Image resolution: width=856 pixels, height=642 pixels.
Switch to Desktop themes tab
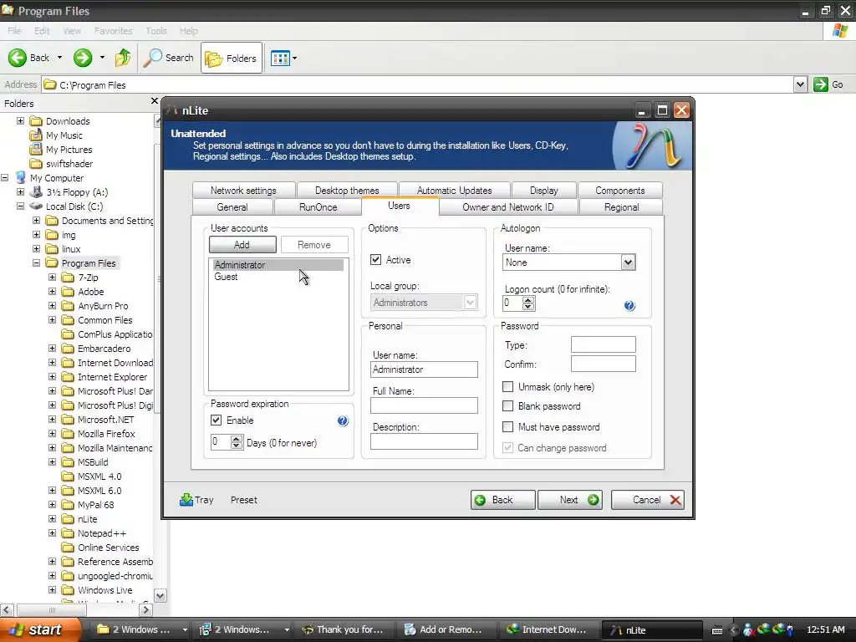pyautogui.click(x=347, y=190)
